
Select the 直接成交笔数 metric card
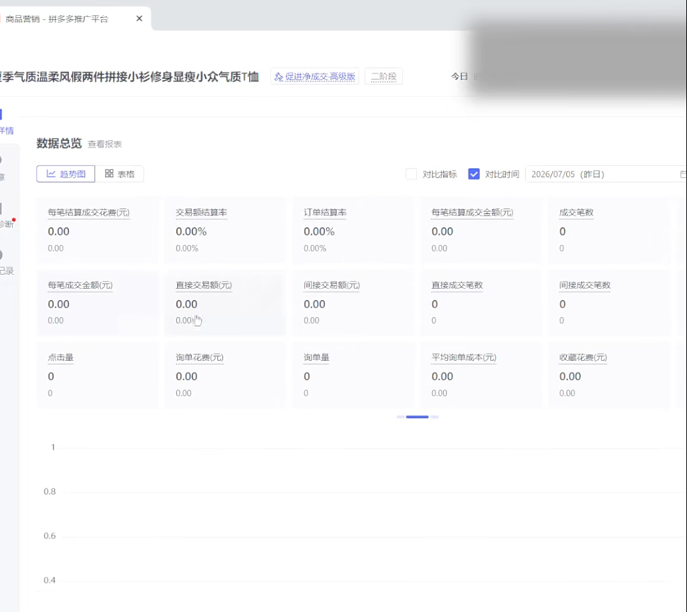pyautogui.click(x=481, y=303)
